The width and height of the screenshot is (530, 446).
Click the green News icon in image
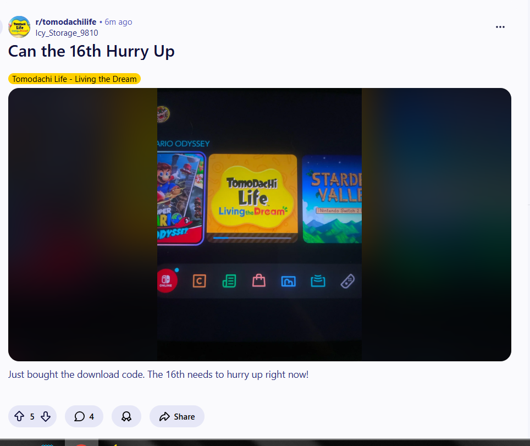[x=229, y=281]
